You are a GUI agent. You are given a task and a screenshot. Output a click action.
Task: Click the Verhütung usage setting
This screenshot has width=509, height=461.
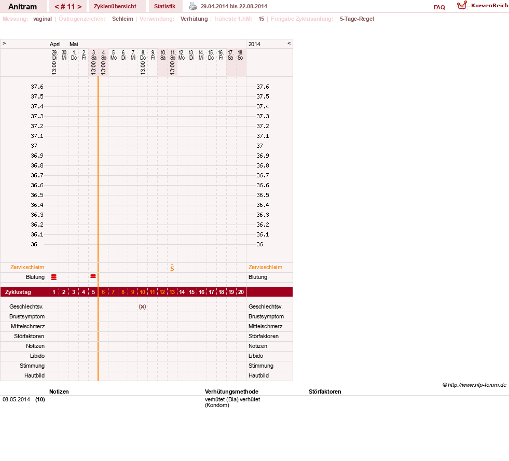point(194,19)
